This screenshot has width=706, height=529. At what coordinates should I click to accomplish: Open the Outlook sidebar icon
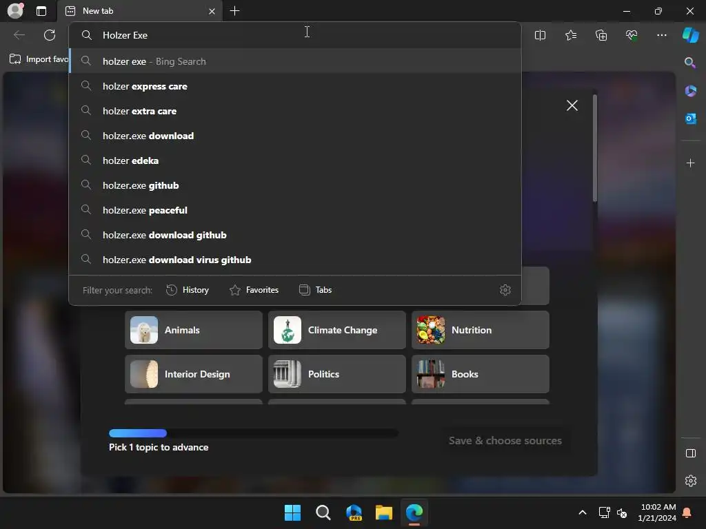pyautogui.click(x=690, y=118)
